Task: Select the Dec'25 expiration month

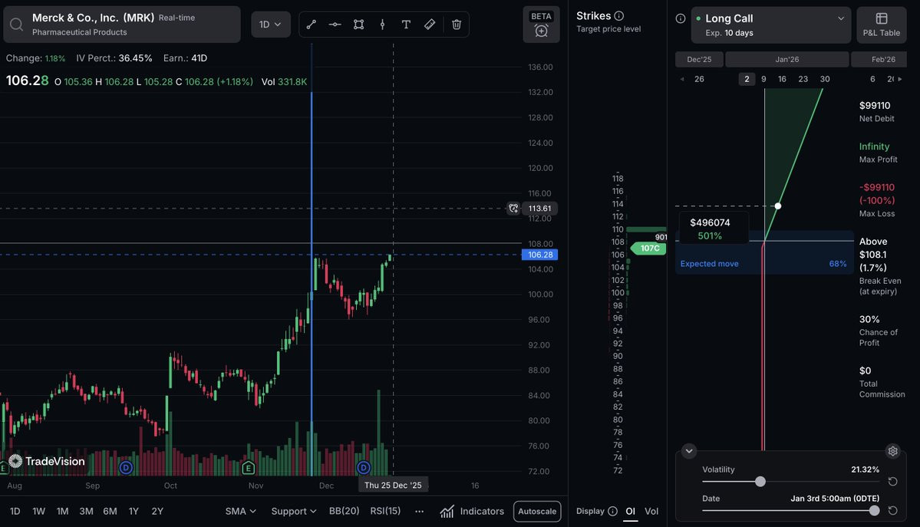Action: (x=699, y=59)
